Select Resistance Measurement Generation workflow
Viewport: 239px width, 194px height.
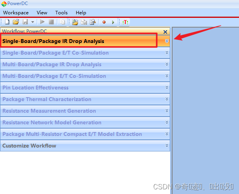[x=85, y=111]
